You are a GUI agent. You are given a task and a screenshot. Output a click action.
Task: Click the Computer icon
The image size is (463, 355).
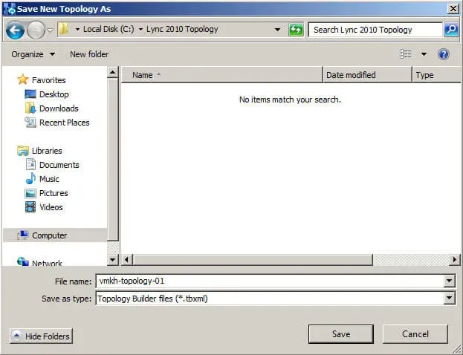23,235
